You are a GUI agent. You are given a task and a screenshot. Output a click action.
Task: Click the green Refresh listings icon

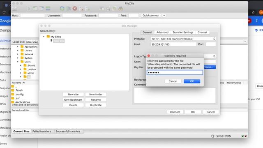(62, 8)
